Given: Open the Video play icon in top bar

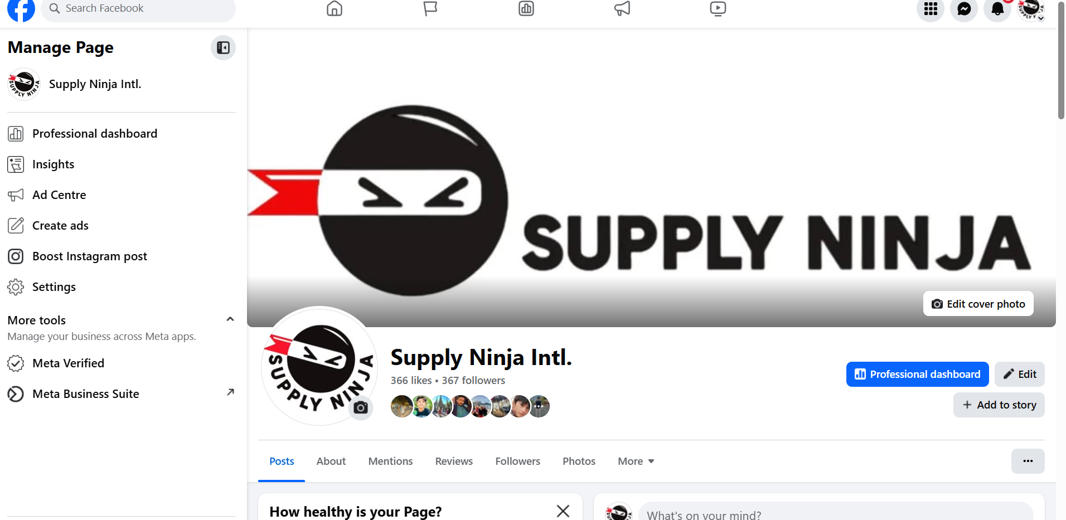Looking at the screenshot, I should pos(718,8).
